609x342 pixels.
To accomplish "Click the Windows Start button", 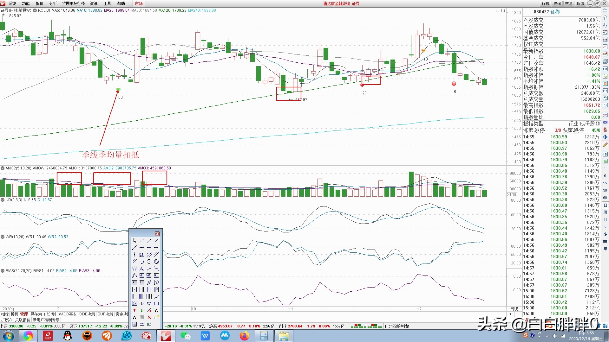I will [x=8, y=336].
